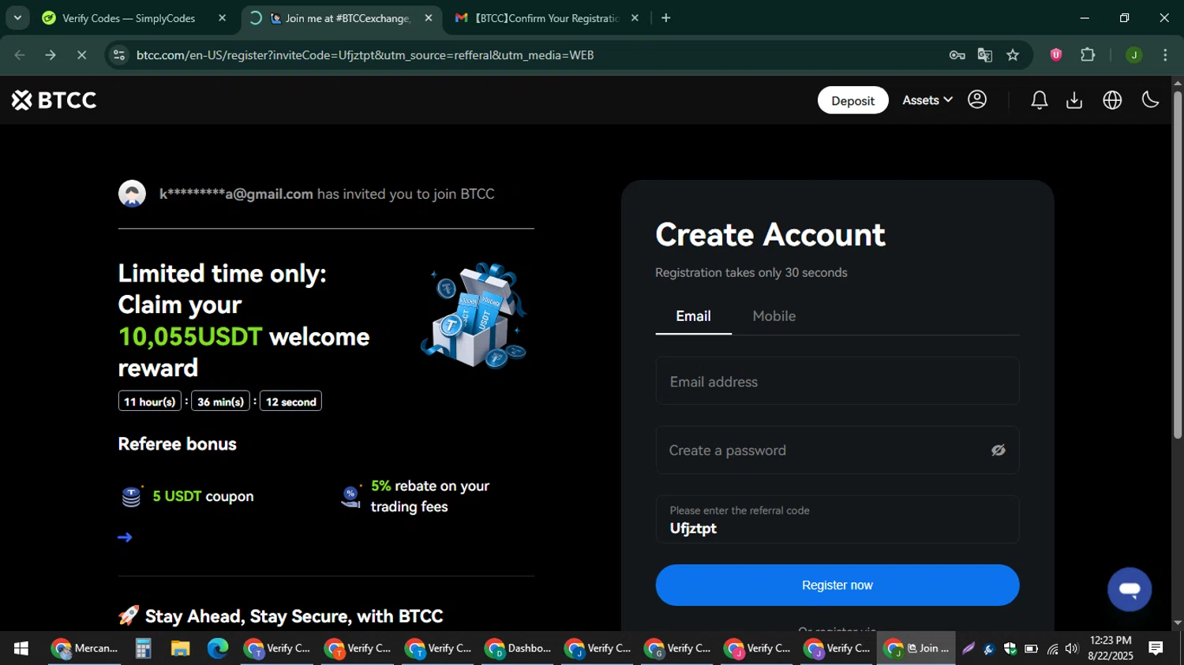Open the user account profile icon
This screenshot has height=665, width=1184.
(977, 99)
